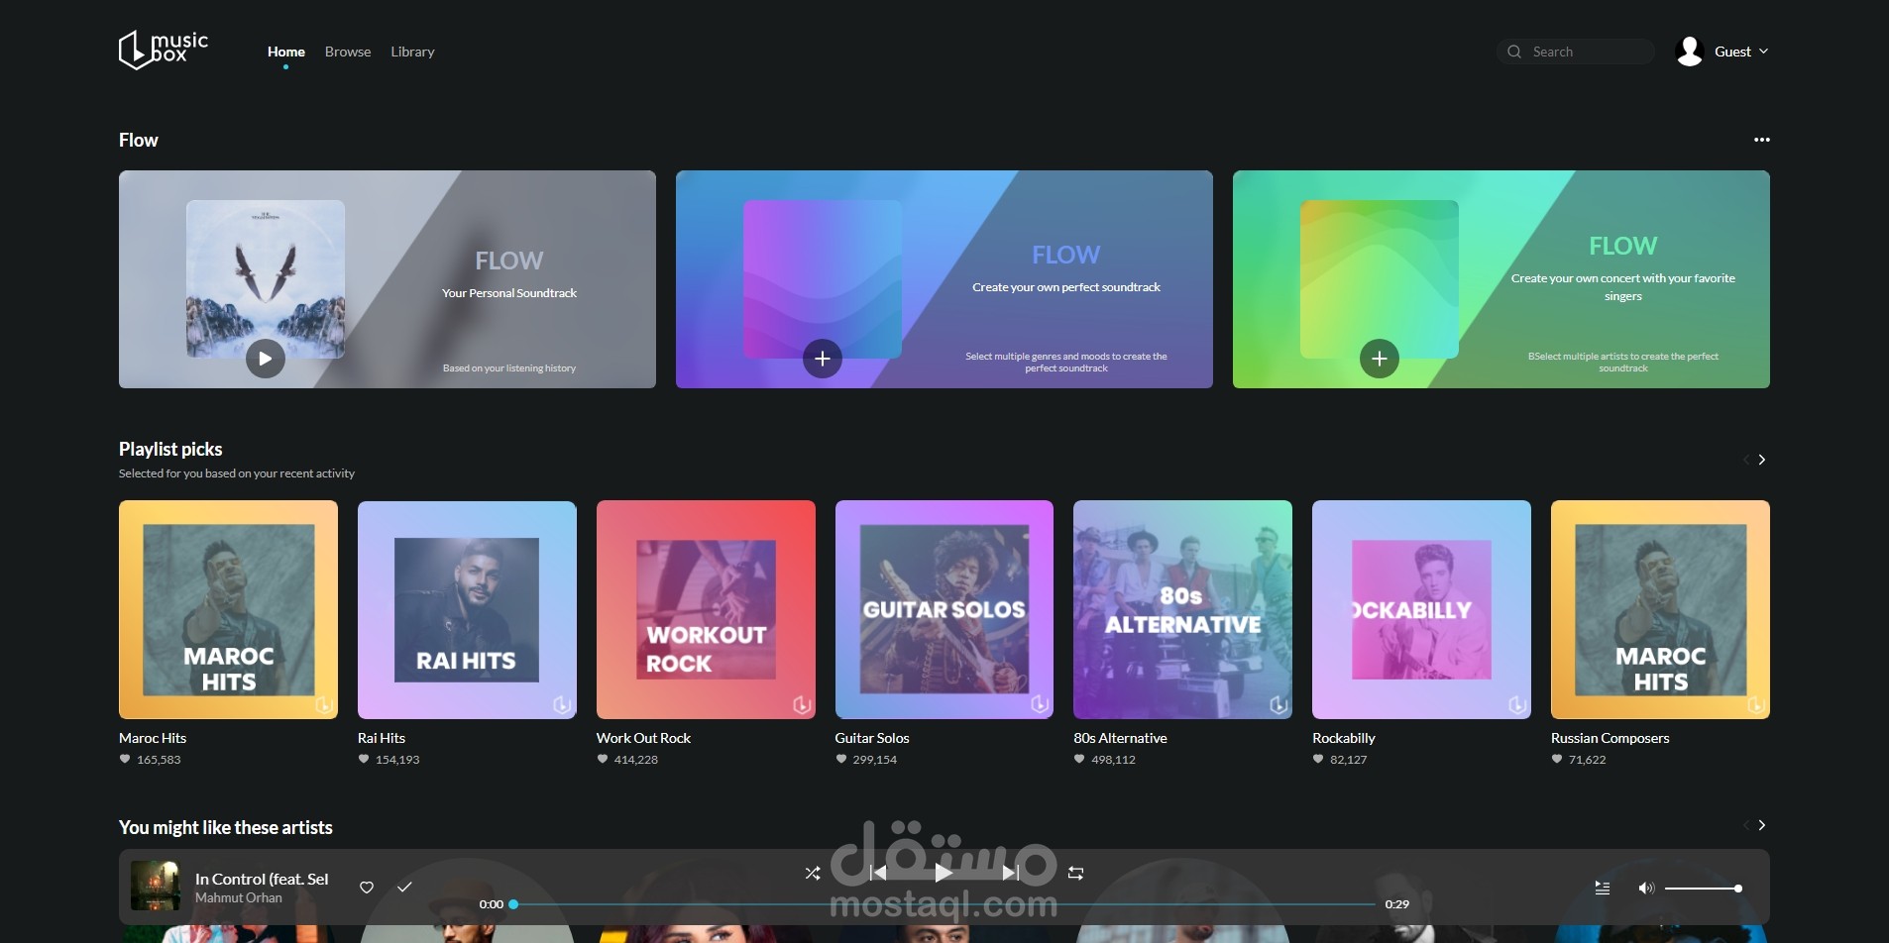Adjust the volume slider

[x=1703, y=889]
